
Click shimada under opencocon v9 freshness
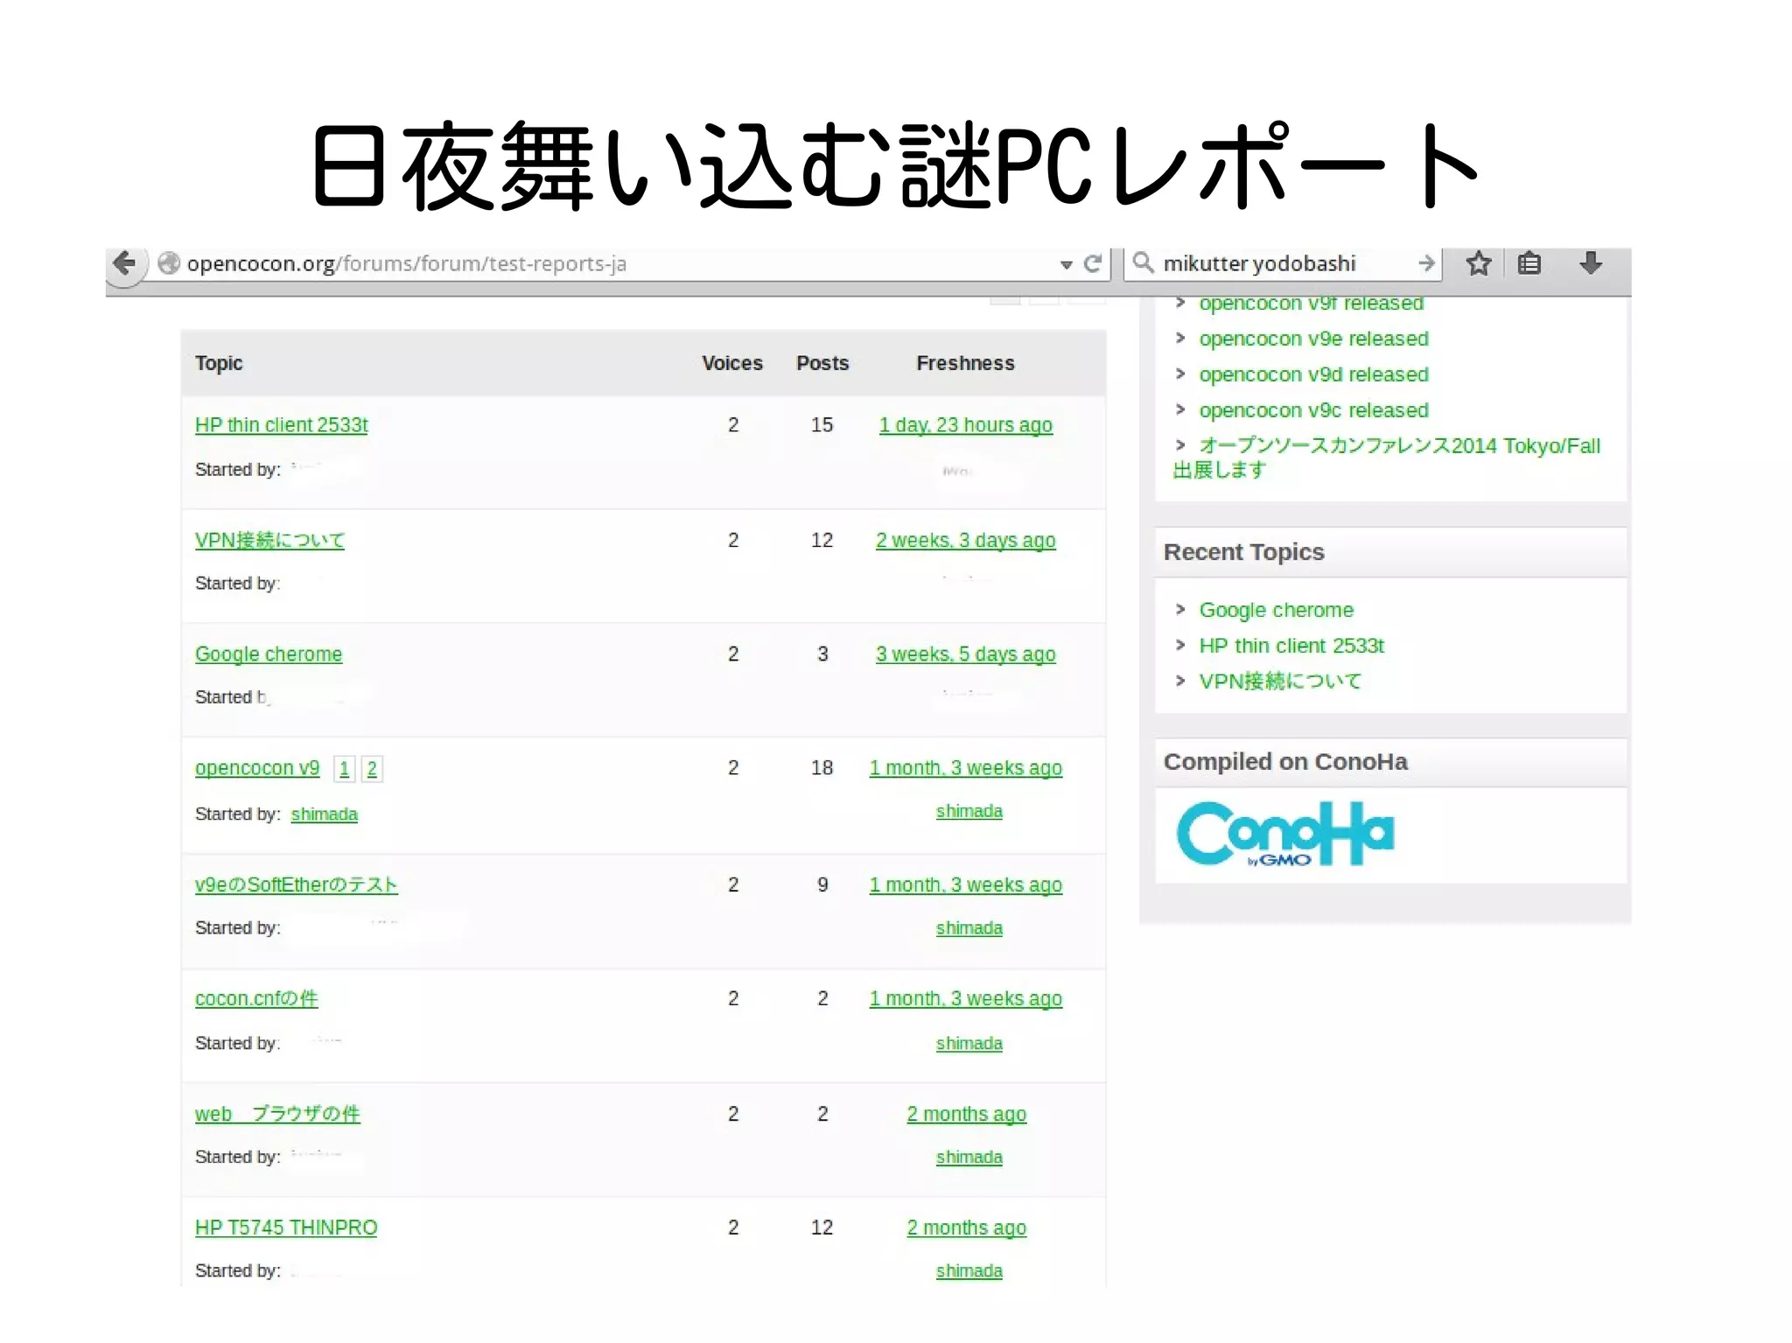pos(969,812)
